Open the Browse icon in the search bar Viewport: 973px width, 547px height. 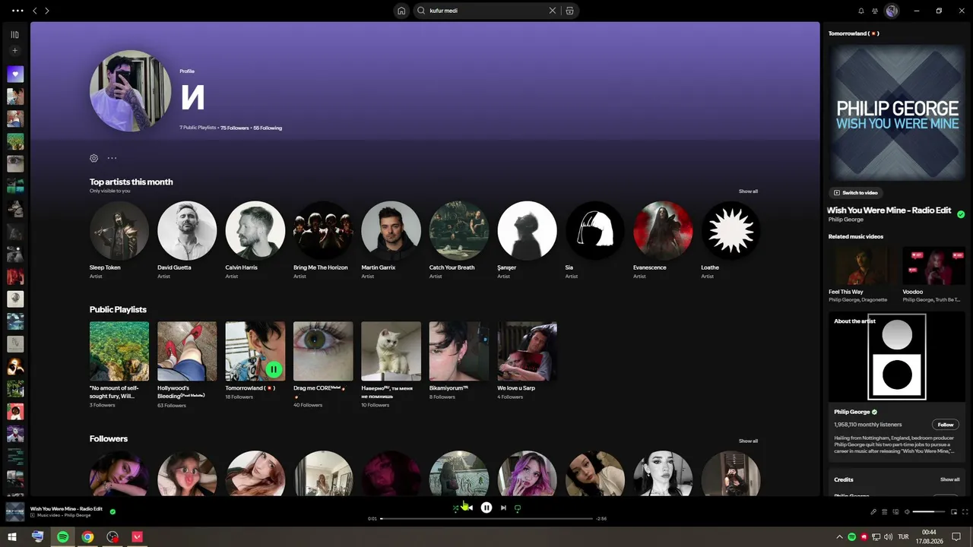569,11
